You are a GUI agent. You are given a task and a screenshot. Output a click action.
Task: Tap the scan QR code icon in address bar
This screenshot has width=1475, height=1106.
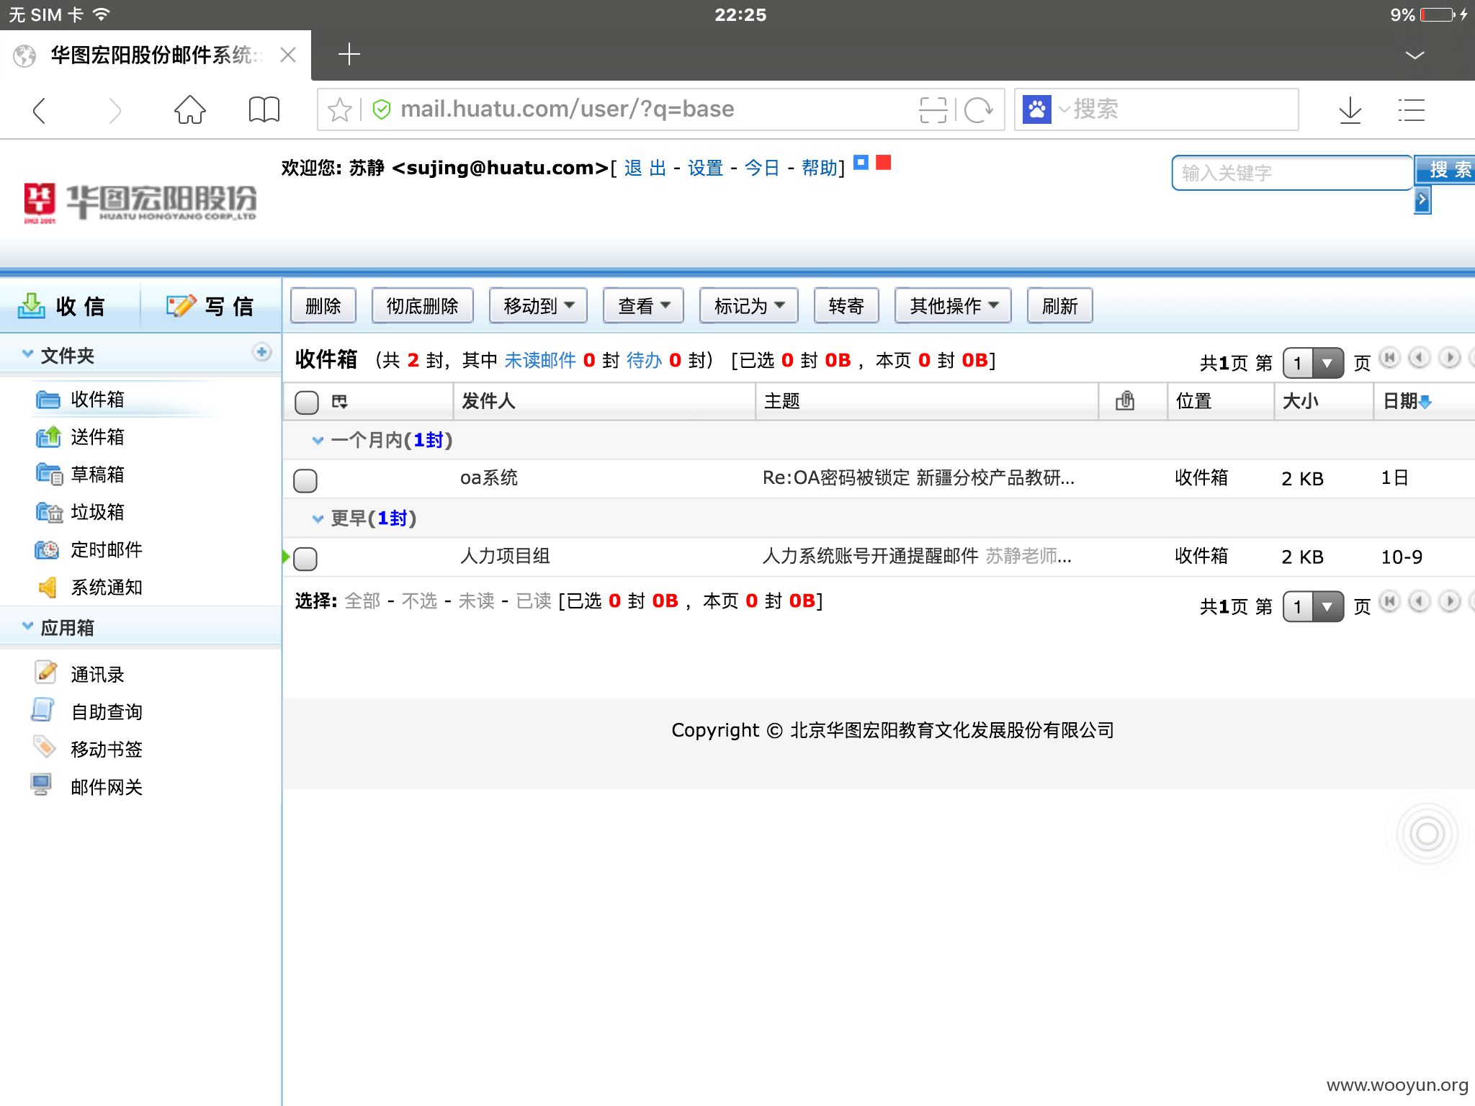tap(933, 110)
